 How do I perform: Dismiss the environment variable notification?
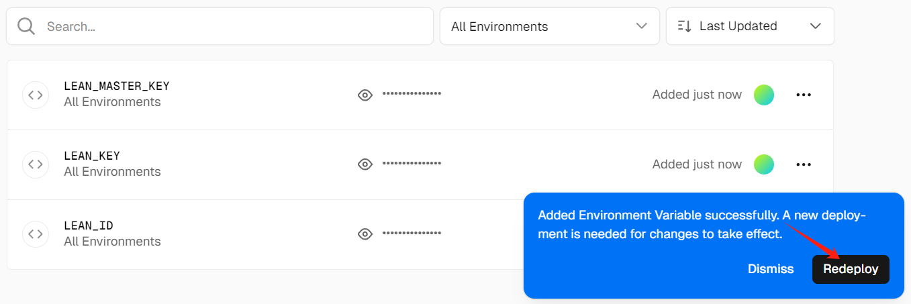tap(771, 269)
